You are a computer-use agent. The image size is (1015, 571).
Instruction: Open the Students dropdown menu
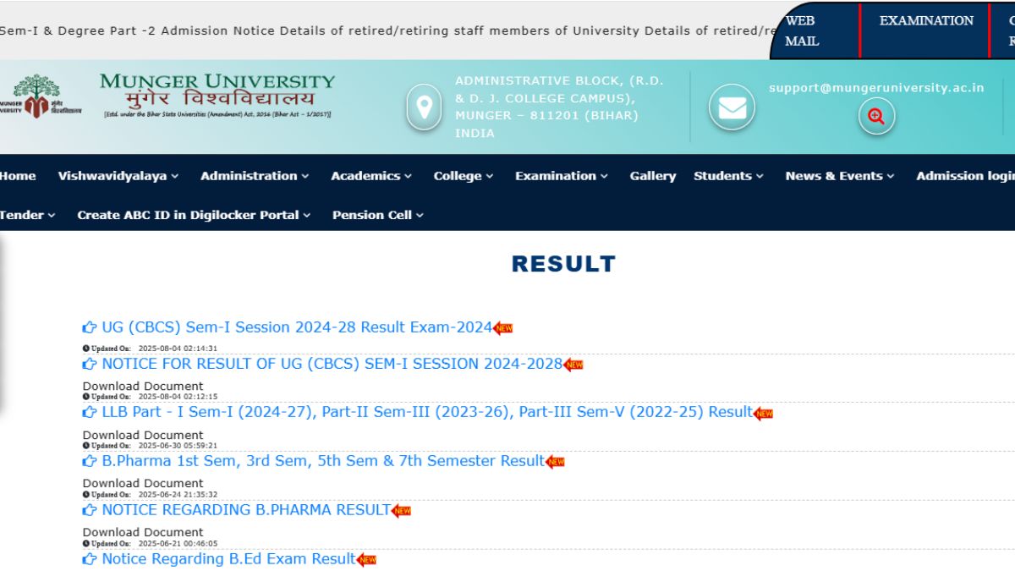(x=728, y=176)
